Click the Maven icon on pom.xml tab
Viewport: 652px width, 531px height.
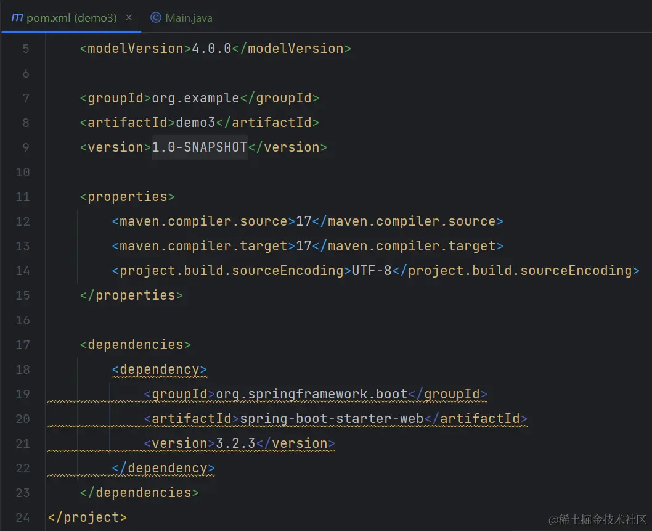(x=17, y=17)
